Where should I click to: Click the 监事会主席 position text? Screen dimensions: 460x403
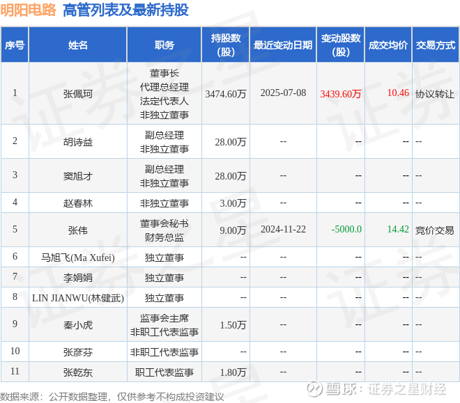coord(164,318)
